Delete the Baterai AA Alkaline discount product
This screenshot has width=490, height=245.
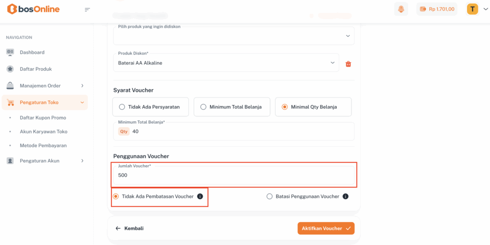tap(348, 64)
